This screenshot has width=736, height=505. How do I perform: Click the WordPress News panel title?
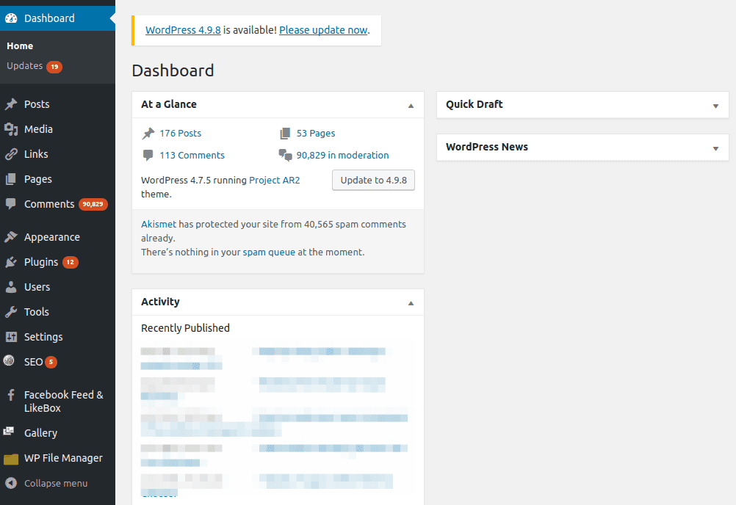pyautogui.click(x=487, y=147)
